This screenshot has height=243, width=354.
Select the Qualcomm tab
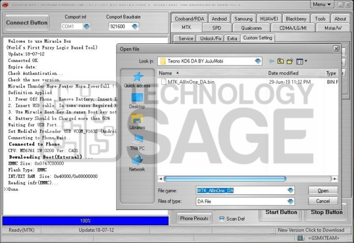coord(251,28)
